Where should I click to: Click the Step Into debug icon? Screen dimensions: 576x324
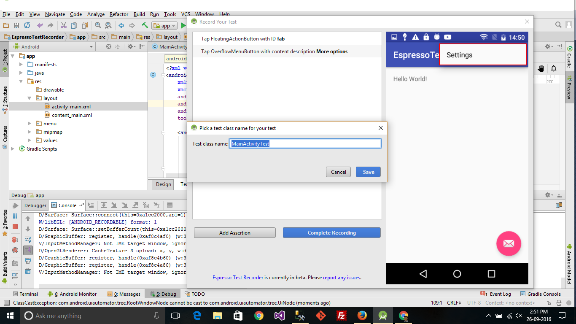(114, 205)
